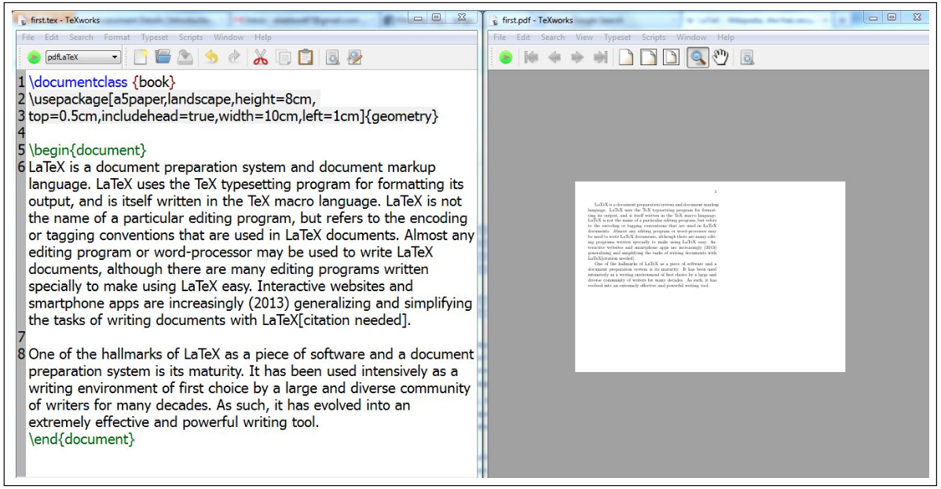
Task: Click the Undo arrow icon
Action: tap(211, 57)
